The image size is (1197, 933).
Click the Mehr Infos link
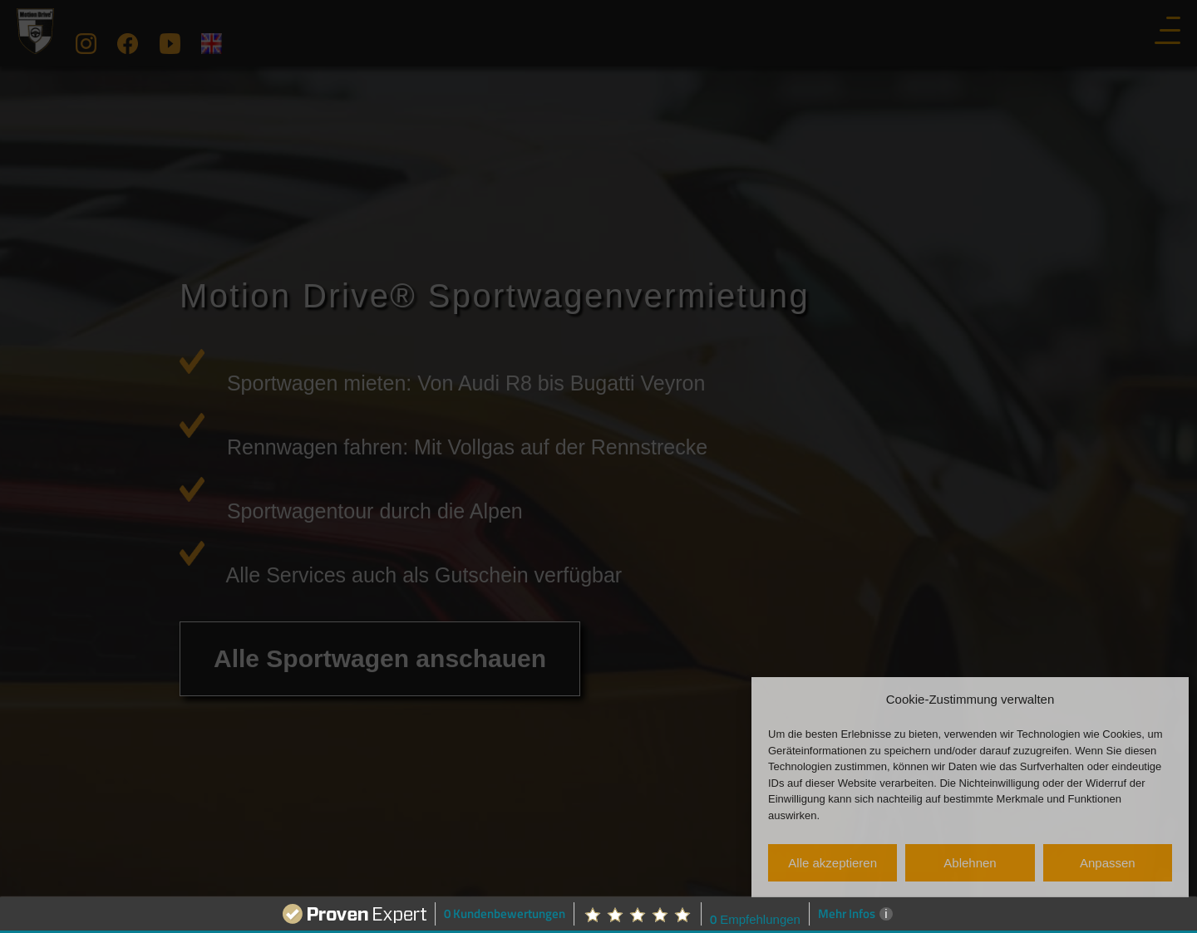(846, 914)
